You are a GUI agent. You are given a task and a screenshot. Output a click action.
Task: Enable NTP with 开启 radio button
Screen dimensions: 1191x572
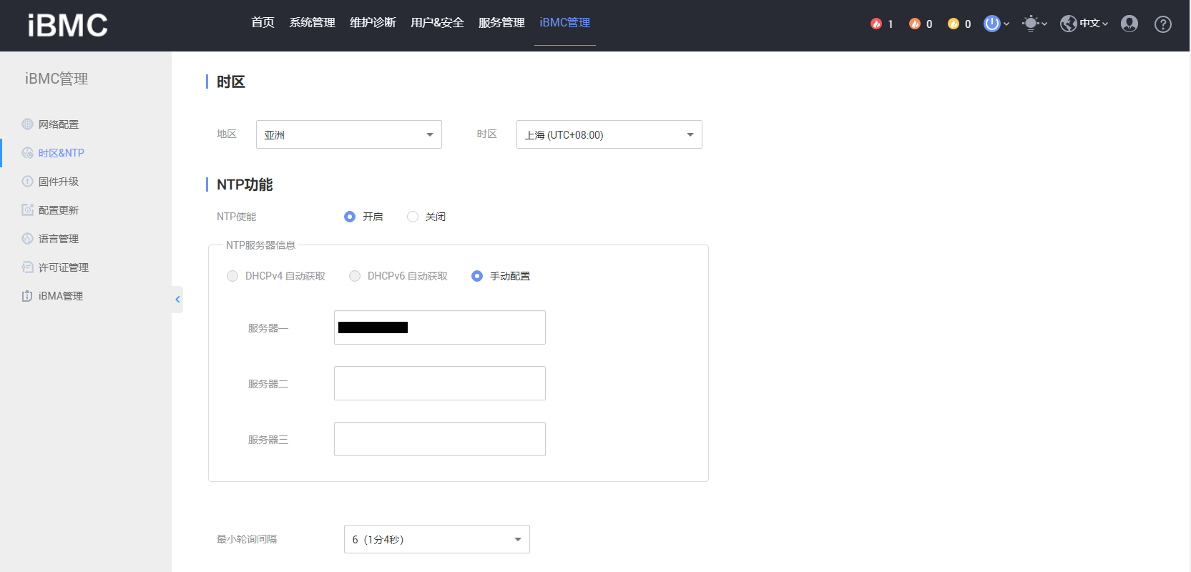pos(350,217)
